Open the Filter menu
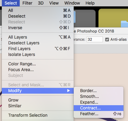Viewport: 128px width, 121px height. 27,3
